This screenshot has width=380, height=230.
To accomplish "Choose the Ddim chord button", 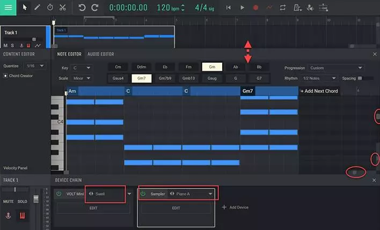I will (142, 67).
